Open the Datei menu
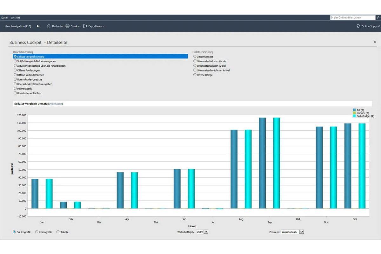This screenshot has width=381, height=254. point(4,17)
